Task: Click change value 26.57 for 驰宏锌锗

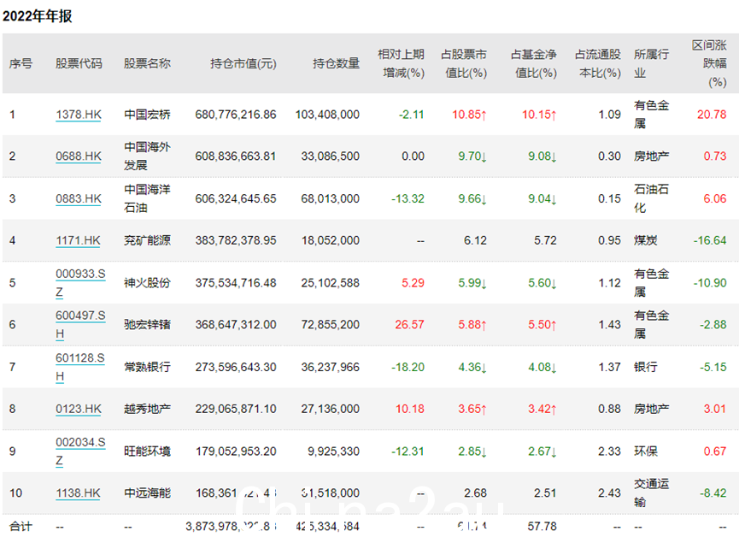Action: [x=409, y=325]
